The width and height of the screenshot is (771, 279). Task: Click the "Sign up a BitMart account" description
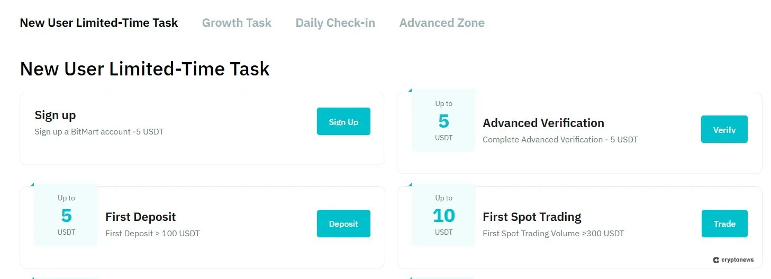coord(99,131)
